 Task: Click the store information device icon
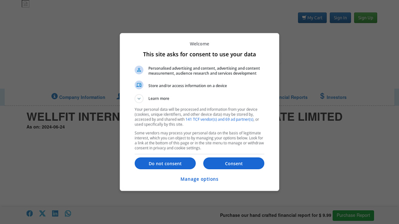139,85
